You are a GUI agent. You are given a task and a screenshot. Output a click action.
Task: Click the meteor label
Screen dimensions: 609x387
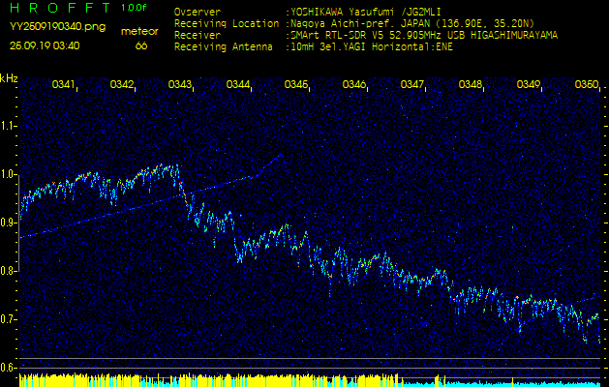click(x=139, y=31)
